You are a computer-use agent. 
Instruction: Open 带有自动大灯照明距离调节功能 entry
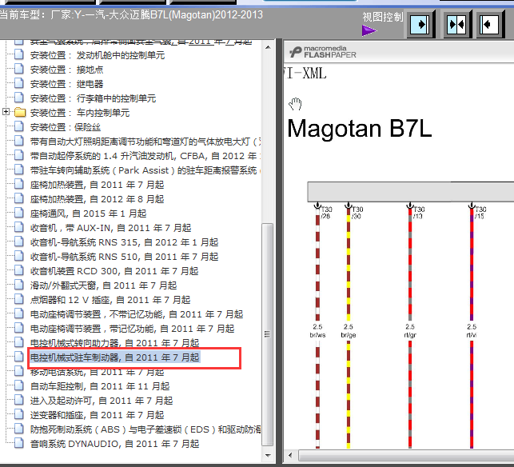[145, 142]
